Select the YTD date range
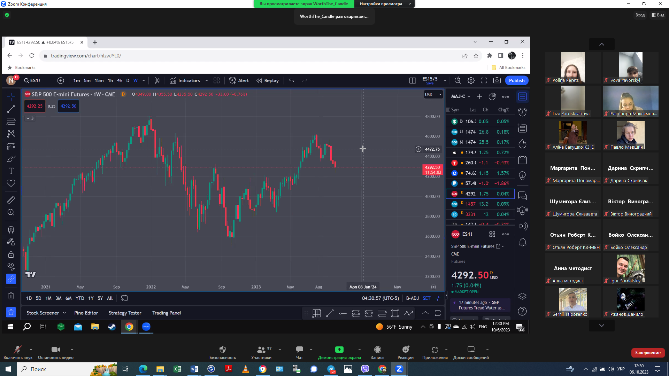The width and height of the screenshot is (669, 376). [x=80, y=298]
